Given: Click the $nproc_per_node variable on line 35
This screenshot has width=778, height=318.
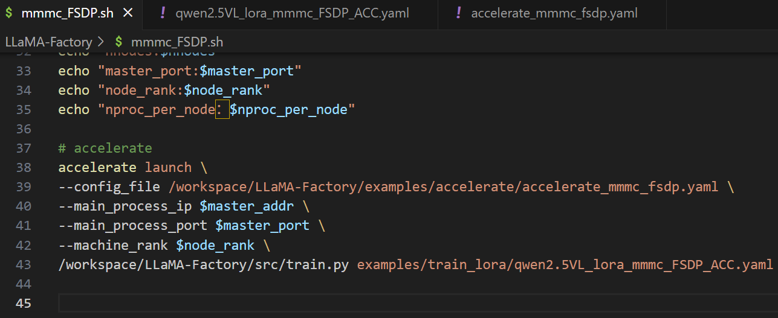Looking at the screenshot, I should point(292,110).
